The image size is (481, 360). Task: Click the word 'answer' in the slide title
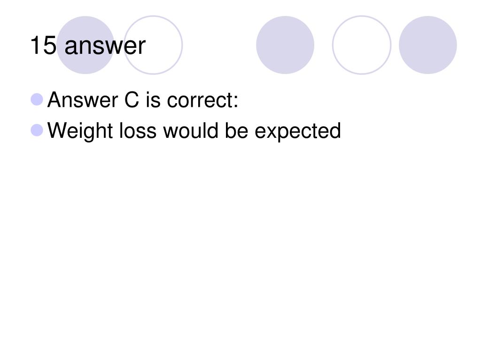[x=105, y=47]
